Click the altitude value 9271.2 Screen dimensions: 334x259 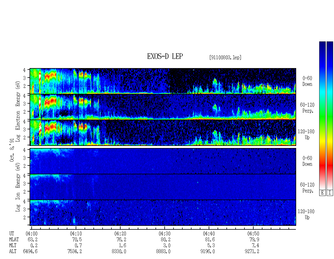click(252, 252)
